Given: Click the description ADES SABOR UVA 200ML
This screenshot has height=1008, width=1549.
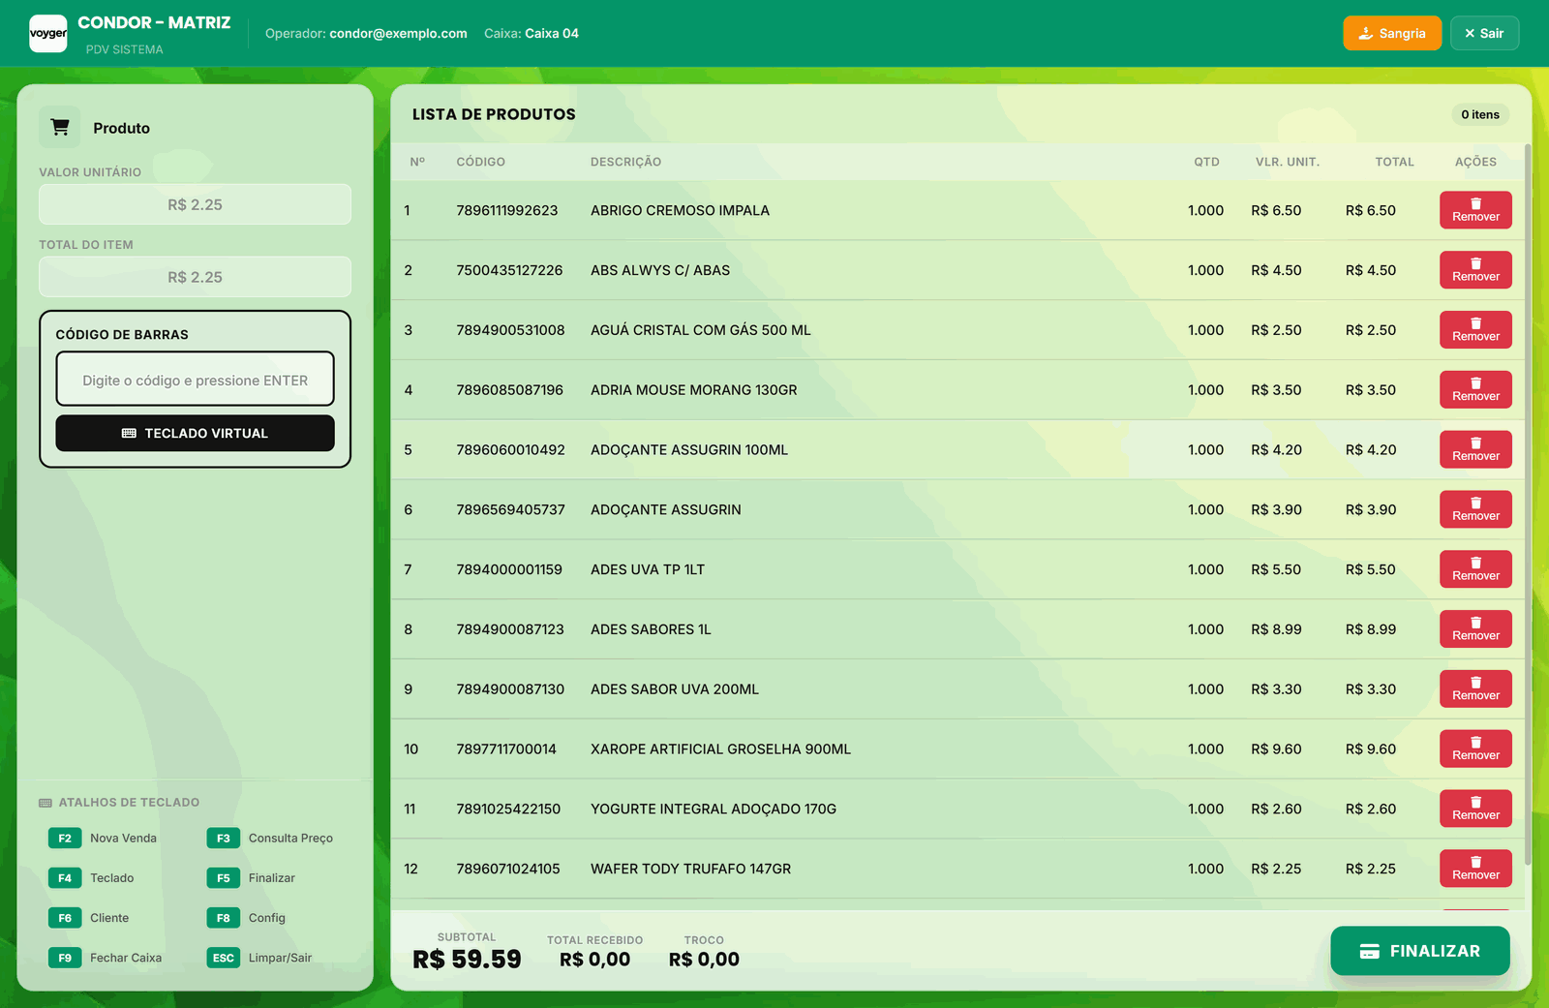Looking at the screenshot, I should click(x=675, y=689).
